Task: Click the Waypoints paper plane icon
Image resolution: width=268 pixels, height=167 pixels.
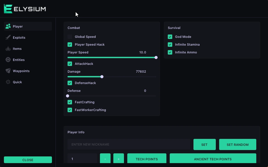Action: [x=8, y=71]
